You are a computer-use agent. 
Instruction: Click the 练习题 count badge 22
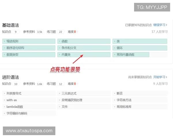pyautogui.click(x=61, y=32)
